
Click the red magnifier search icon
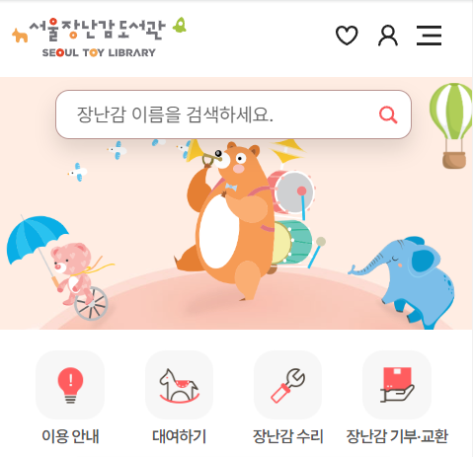point(388,114)
